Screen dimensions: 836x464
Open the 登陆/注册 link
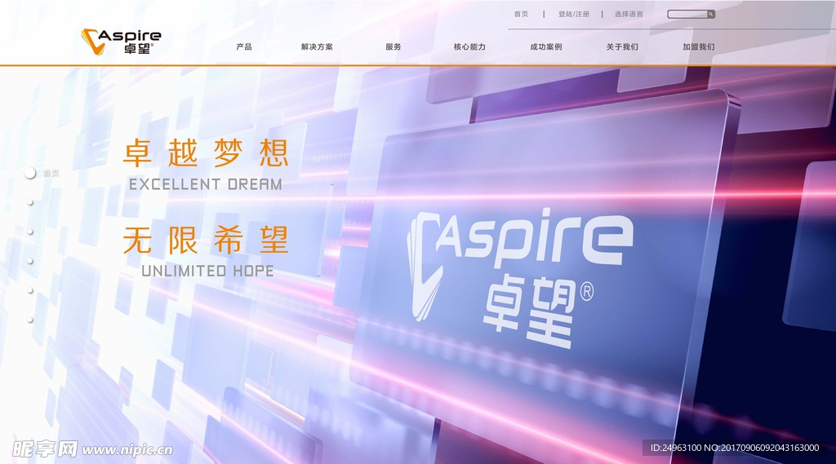coord(574,15)
